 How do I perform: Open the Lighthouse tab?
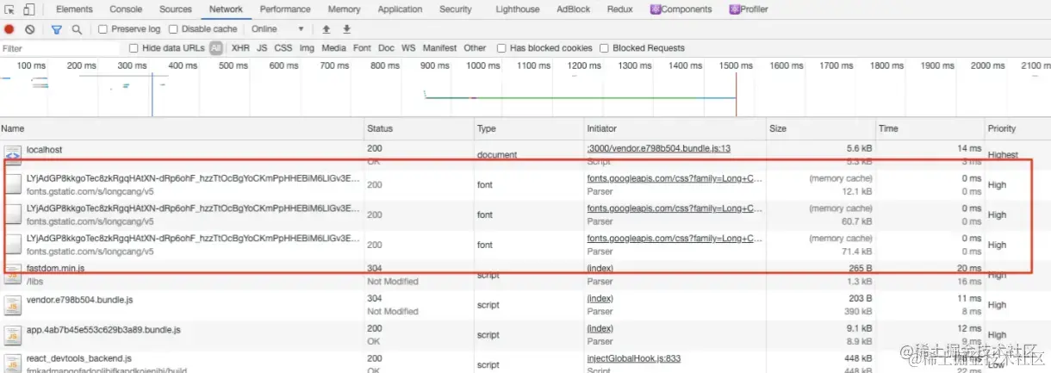[518, 9]
